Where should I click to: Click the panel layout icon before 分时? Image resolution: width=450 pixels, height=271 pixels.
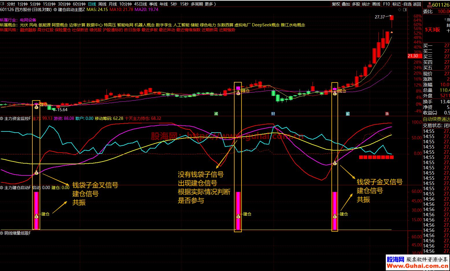pos(3,4)
